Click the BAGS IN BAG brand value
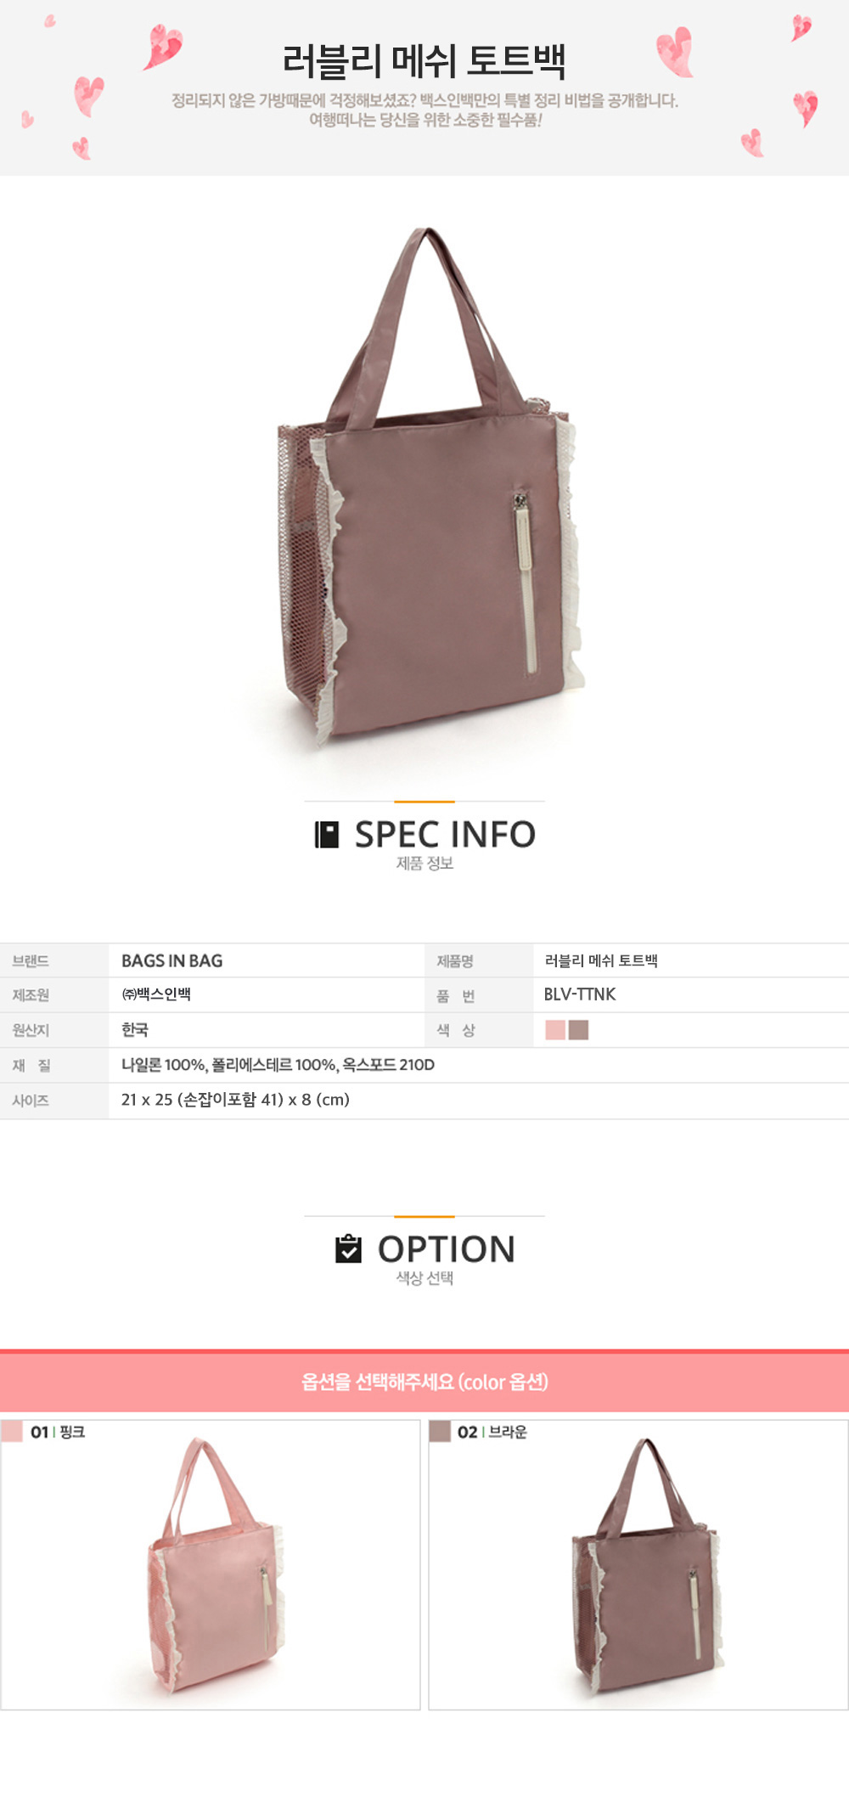Screen dimensions: 849x1808 [x=172, y=960]
